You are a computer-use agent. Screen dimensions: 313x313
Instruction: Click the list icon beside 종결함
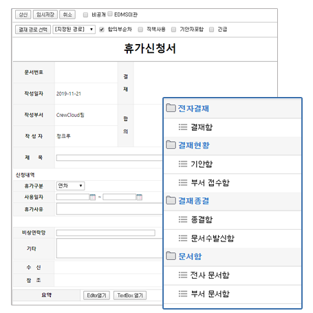click(x=183, y=219)
